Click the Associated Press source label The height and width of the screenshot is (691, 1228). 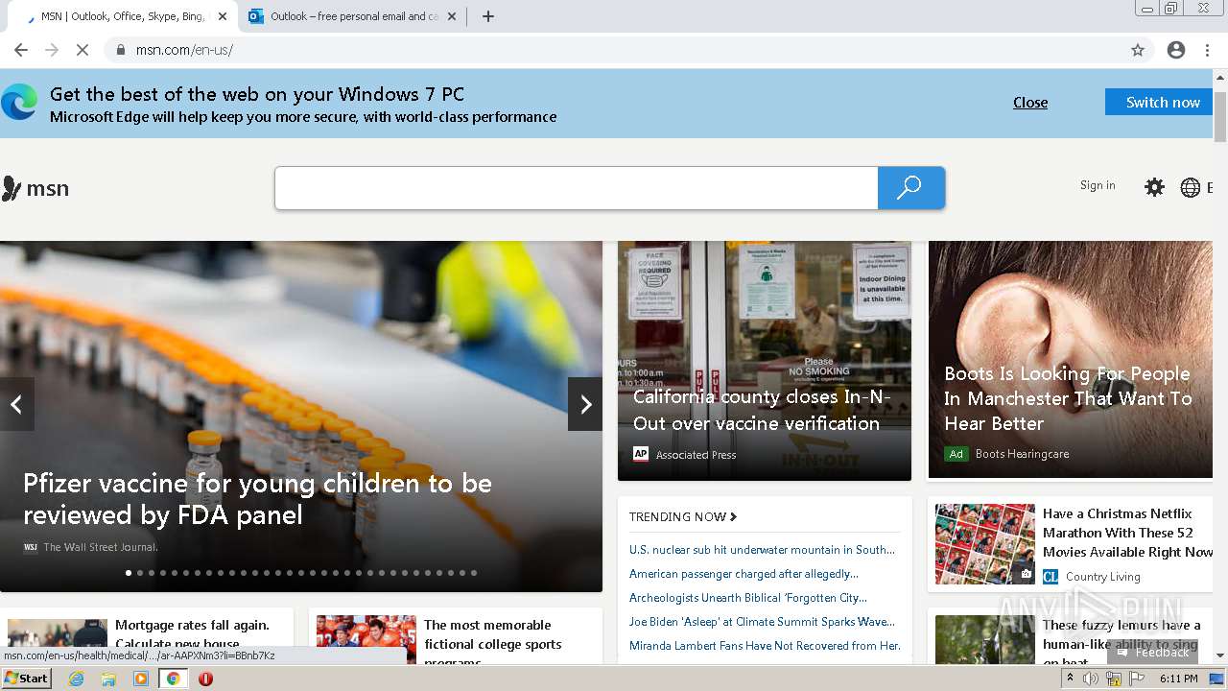click(x=696, y=455)
